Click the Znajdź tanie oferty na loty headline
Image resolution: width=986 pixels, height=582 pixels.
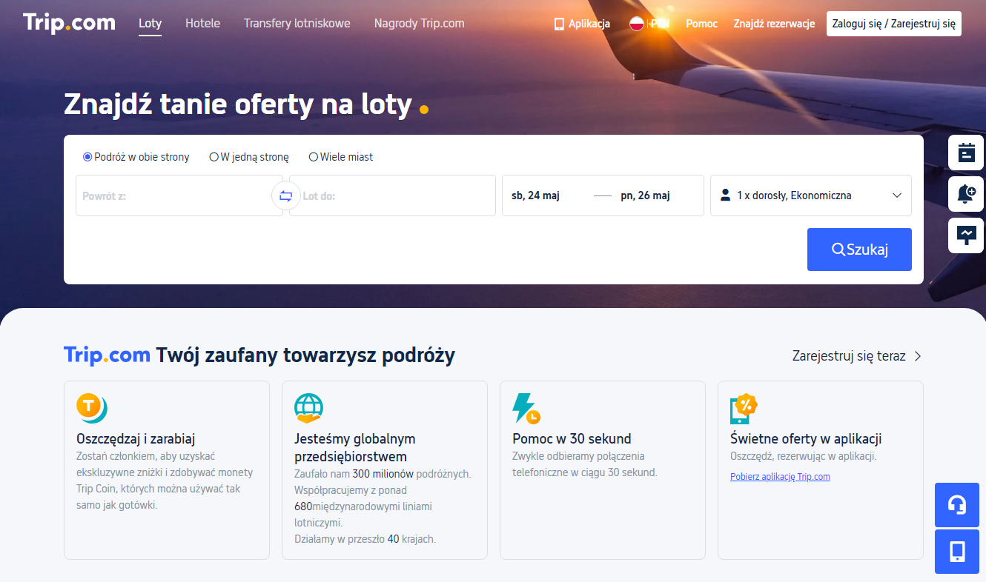coord(238,104)
